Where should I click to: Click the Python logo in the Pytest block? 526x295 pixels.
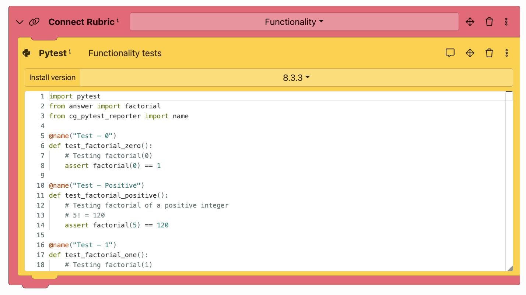coord(27,53)
